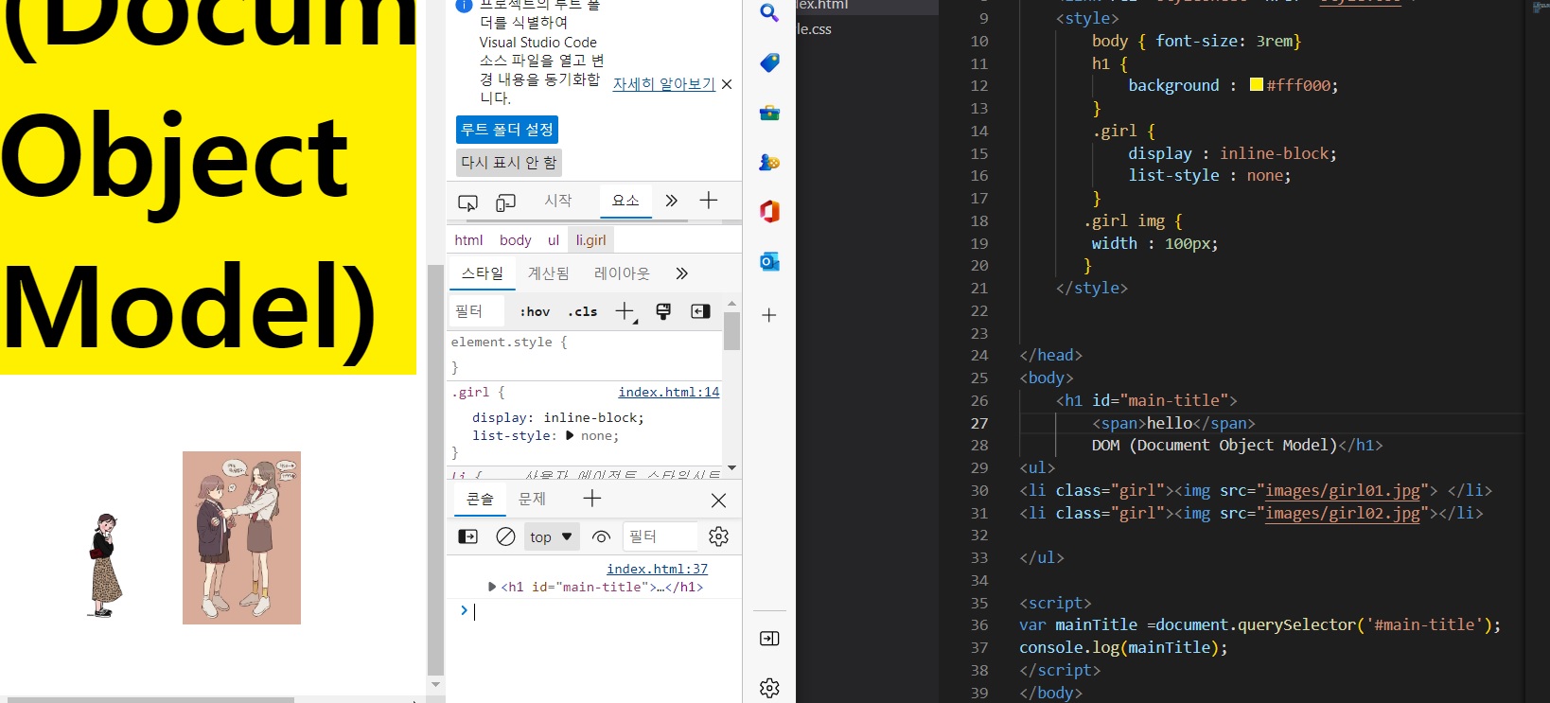The width and height of the screenshot is (1550, 703).
Task: Open the 레이아웃 tab
Action: [x=622, y=273]
